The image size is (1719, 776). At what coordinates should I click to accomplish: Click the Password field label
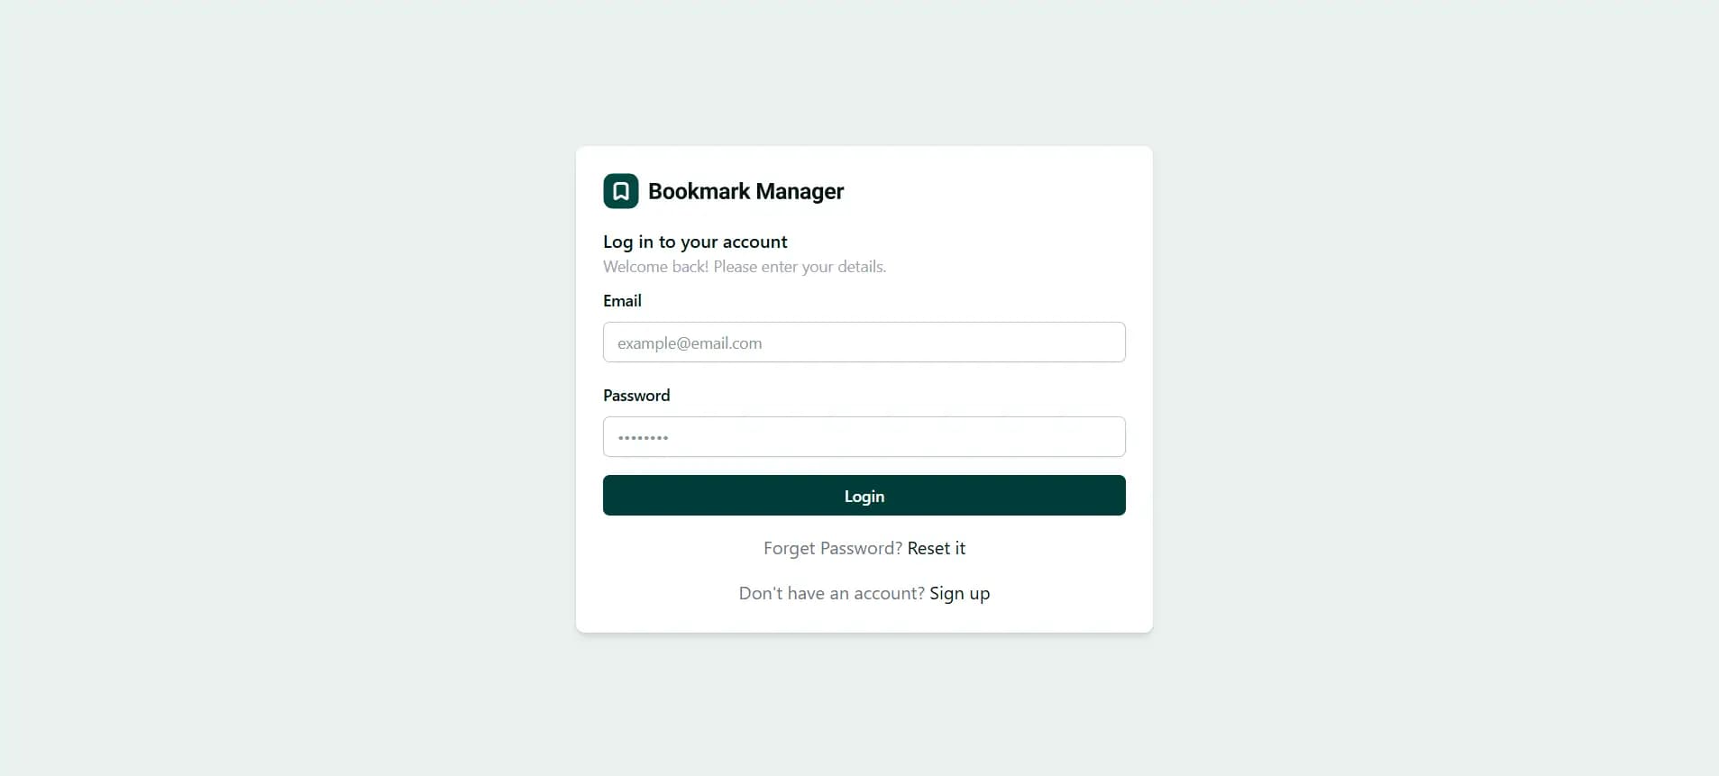coord(636,395)
